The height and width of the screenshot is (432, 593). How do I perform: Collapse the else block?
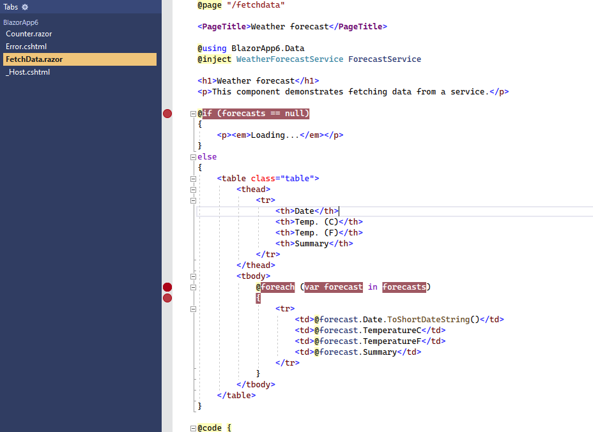point(192,156)
